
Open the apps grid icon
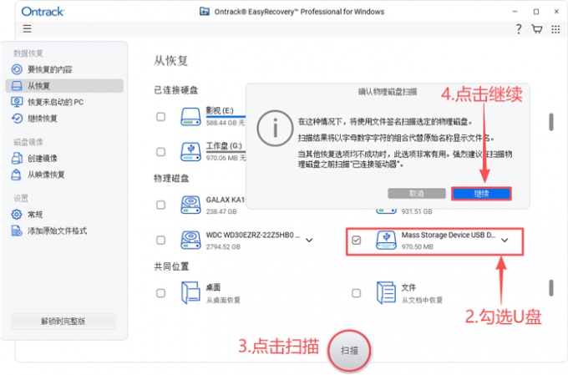[x=555, y=29]
